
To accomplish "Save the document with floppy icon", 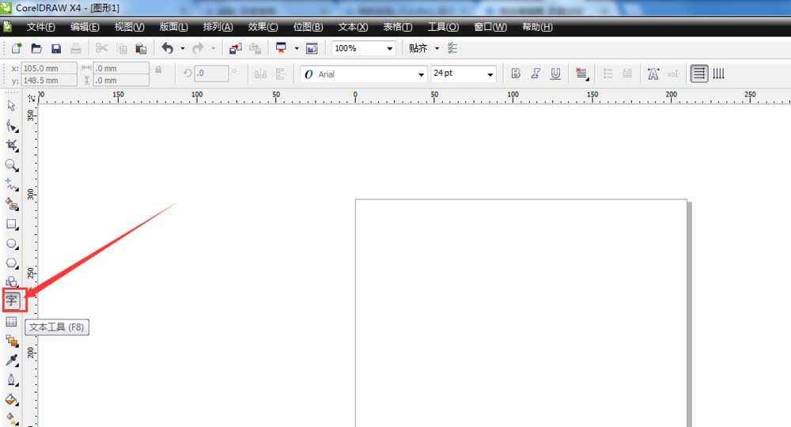I will coord(56,48).
